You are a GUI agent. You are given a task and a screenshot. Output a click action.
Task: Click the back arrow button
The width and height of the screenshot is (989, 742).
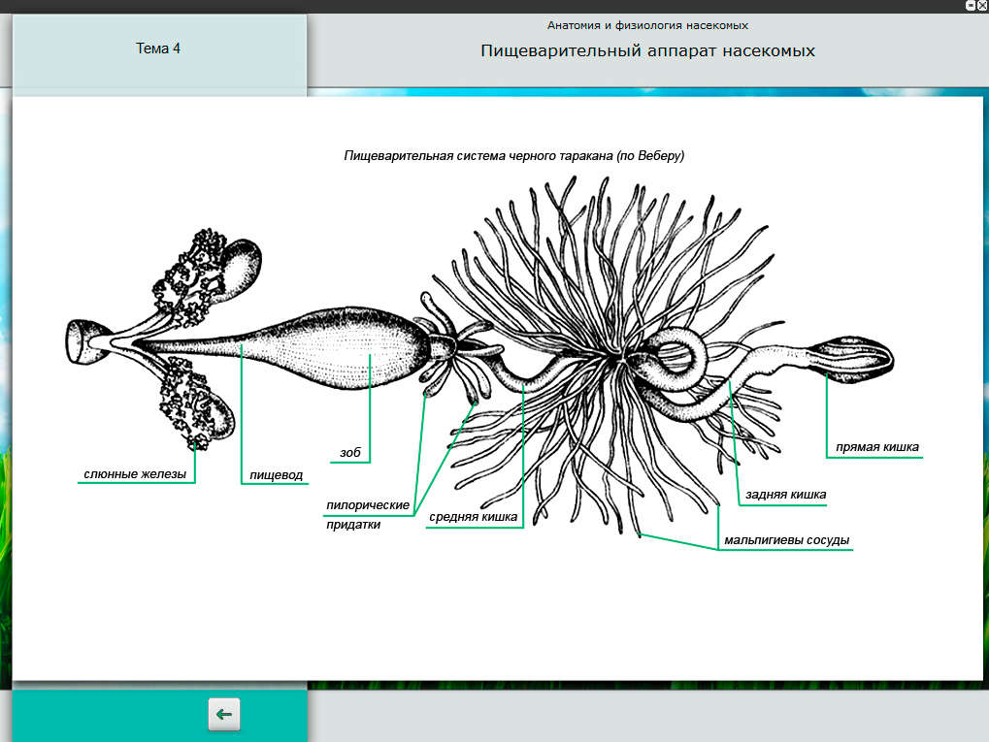point(224,715)
